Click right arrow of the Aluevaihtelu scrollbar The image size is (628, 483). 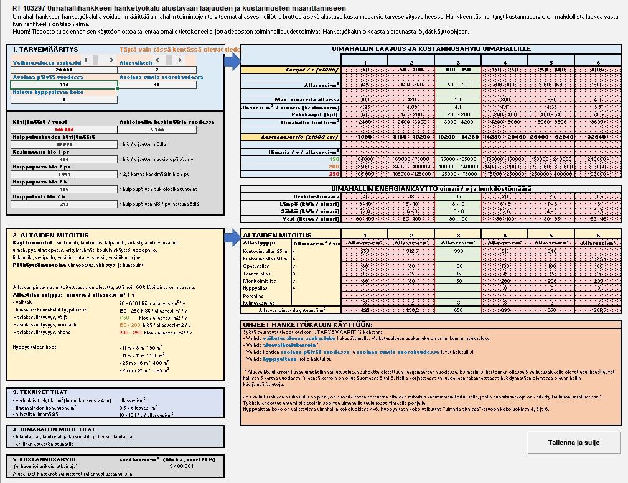[179, 60]
